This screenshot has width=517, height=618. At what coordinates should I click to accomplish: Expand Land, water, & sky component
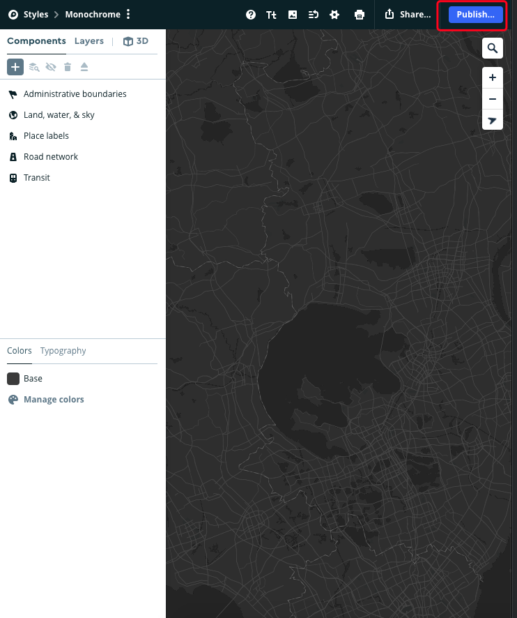(x=59, y=115)
